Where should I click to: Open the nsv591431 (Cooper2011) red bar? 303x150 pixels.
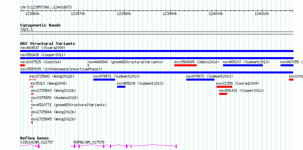pyautogui.click(x=223, y=94)
